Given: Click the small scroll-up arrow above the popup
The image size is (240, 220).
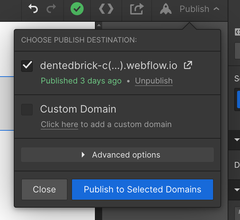Looking at the screenshot, I should [99, 25].
